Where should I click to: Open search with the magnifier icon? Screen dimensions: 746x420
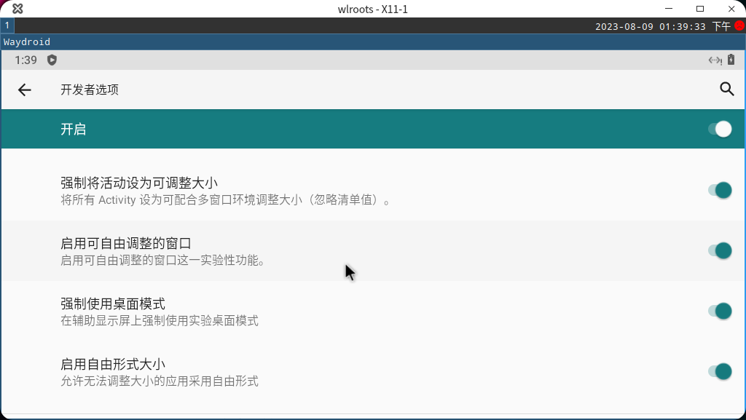726,90
